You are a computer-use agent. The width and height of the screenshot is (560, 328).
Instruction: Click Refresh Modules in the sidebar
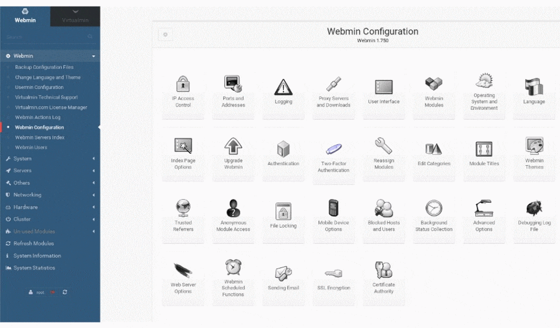pyautogui.click(x=33, y=243)
